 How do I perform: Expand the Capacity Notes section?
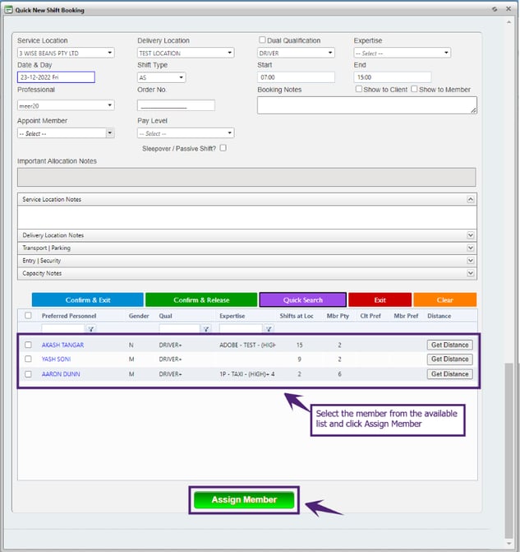coord(471,273)
